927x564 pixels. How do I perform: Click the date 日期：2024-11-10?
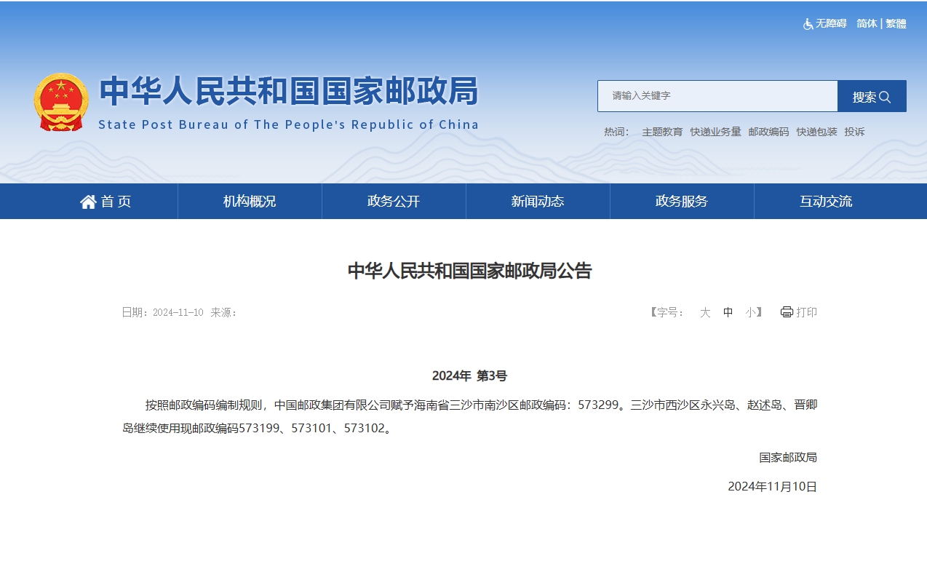pyautogui.click(x=163, y=312)
